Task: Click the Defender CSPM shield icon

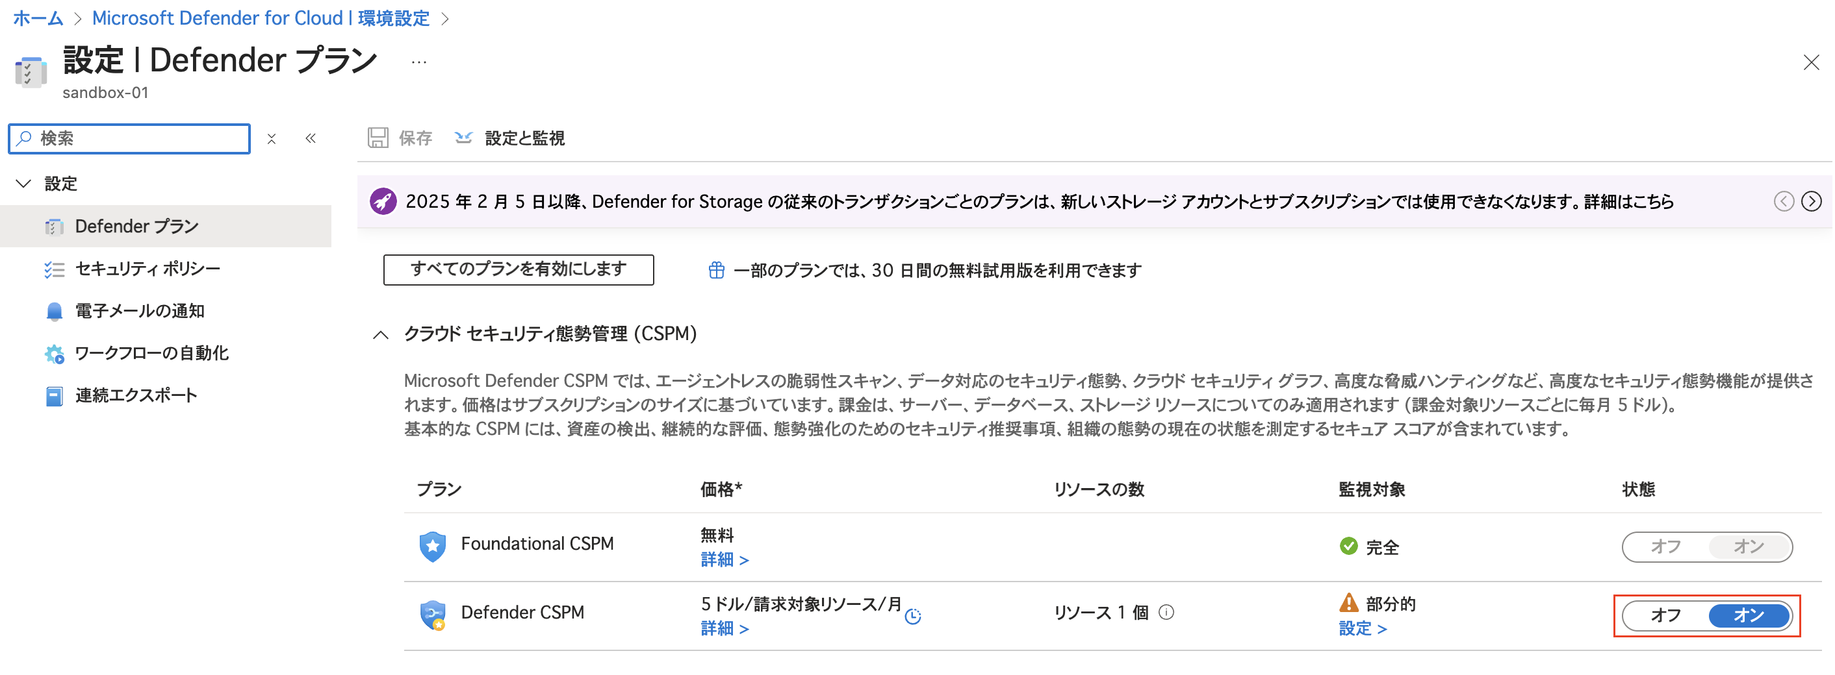Action: point(432,615)
